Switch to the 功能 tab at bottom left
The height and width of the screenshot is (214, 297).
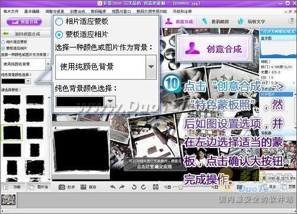[x=12, y=187]
